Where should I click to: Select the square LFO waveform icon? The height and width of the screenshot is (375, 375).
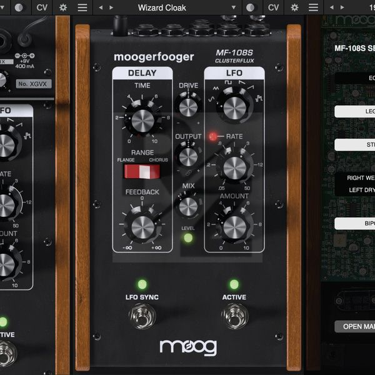coord(228,82)
